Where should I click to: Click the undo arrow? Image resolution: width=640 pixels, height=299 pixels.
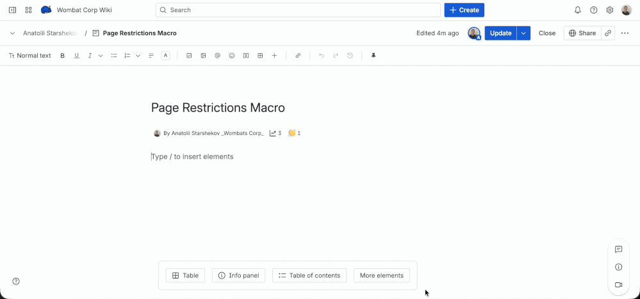pos(322,56)
